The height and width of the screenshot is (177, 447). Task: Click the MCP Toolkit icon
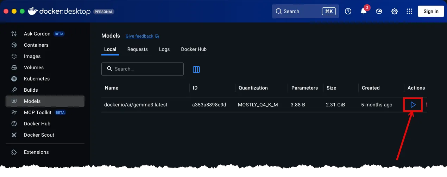pos(14,112)
